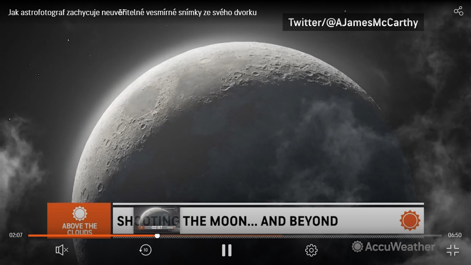Exit fullscreen mode

[x=452, y=250]
